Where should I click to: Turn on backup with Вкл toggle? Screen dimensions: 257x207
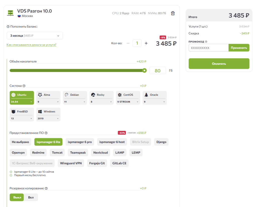click(x=31, y=197)
